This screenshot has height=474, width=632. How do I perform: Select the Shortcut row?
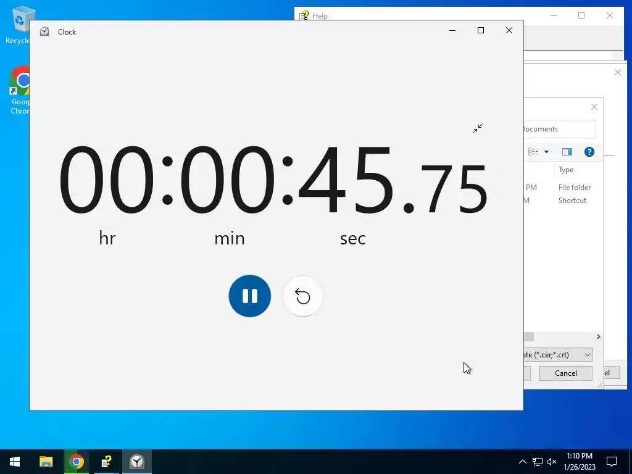coord(563,201)
